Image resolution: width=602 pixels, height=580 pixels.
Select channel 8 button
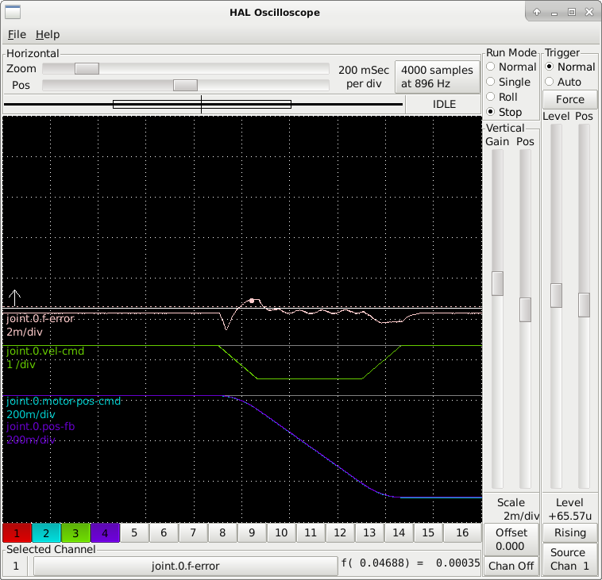click(222, 533)
